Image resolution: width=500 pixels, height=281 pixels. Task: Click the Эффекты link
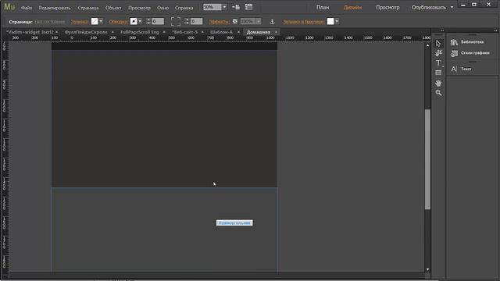pos(219,22)
